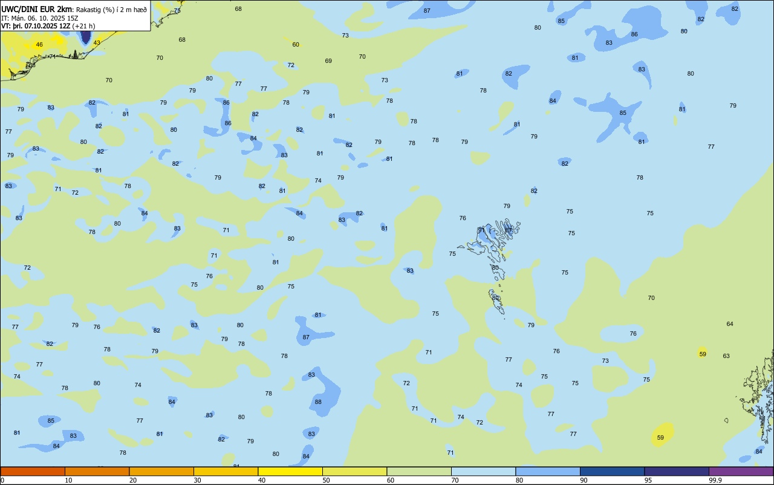Pick the navy 95–99.9 legend swatch
Image resolution: width=774 pixels, height=485 pixels.
tap(677, 471)
